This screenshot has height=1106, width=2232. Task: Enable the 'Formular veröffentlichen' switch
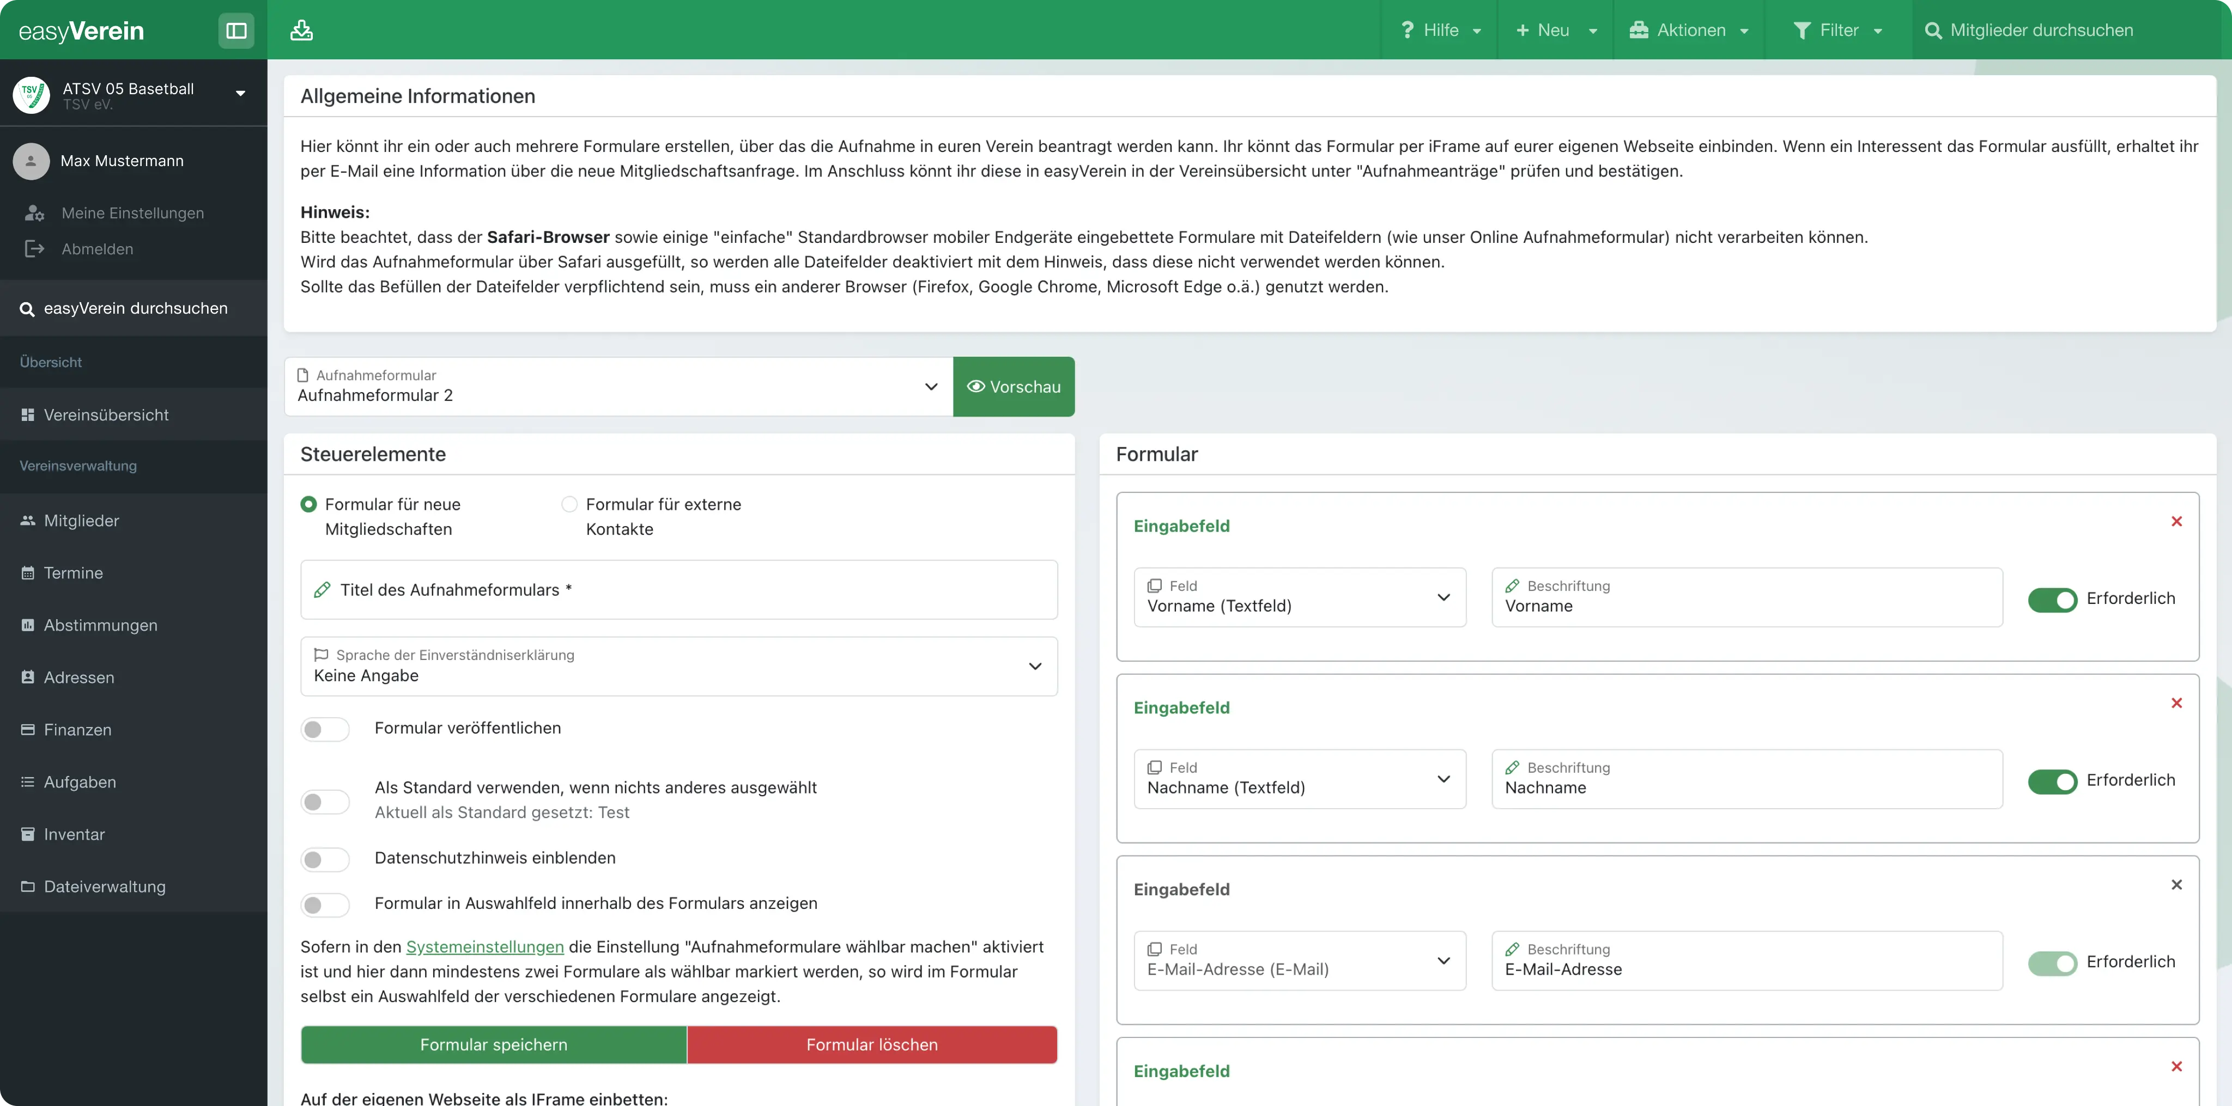click(325, 729)
